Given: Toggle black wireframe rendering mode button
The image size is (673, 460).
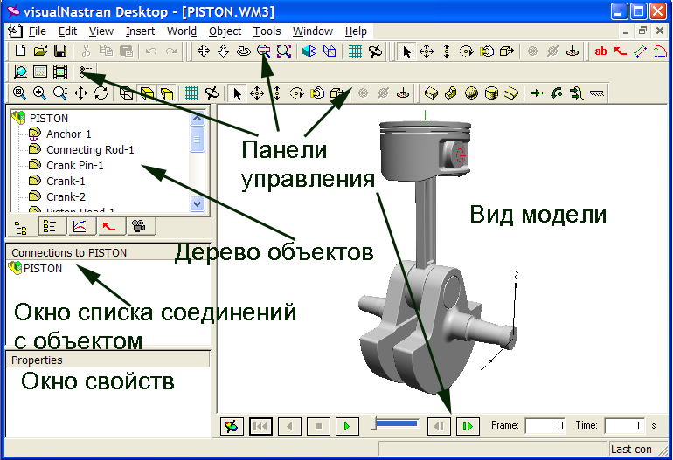Looking at the screenshot, I should 126,93.
